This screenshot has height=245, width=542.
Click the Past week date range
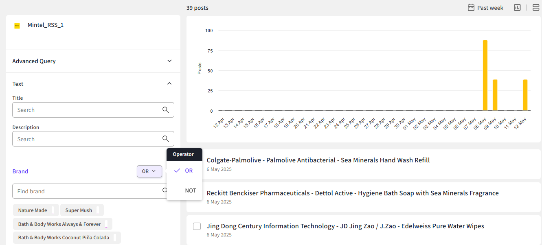click(490, 8)
